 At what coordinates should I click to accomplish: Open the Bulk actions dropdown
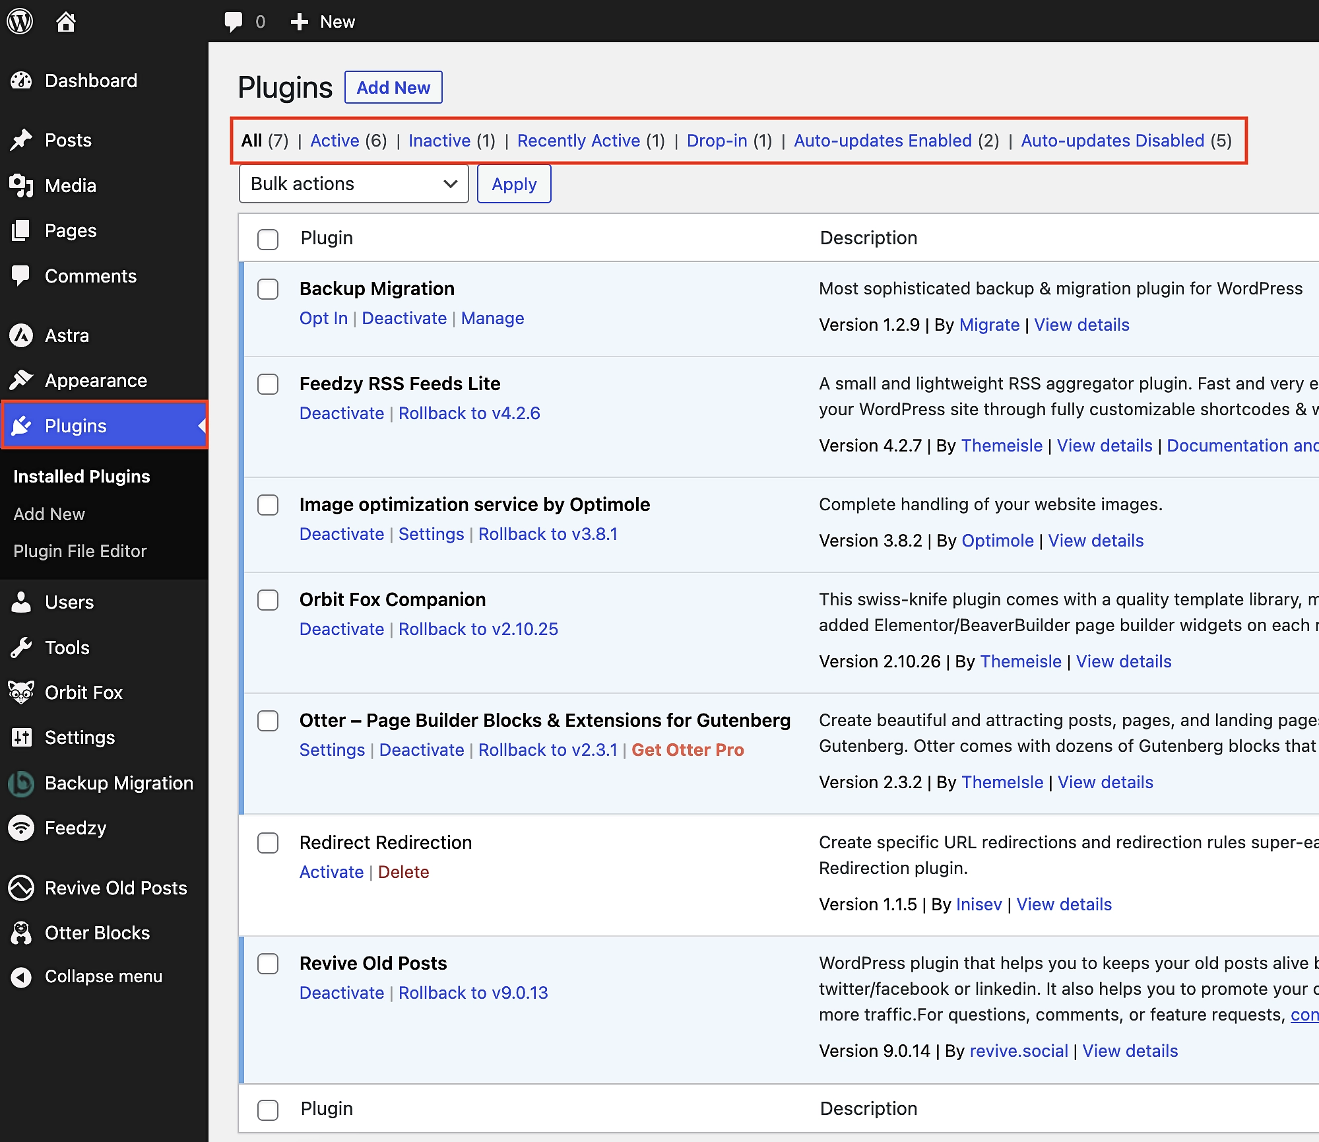[353, 184]
